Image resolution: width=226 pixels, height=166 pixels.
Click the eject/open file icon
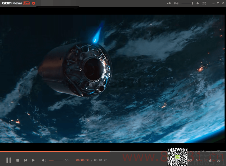point(211,160)
